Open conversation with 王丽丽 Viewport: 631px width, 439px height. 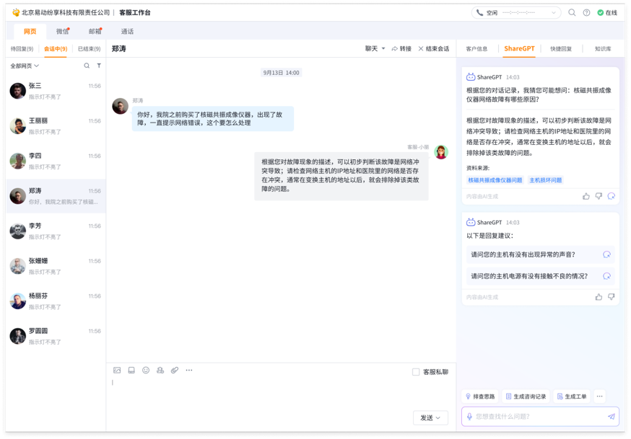pos(56,126)
